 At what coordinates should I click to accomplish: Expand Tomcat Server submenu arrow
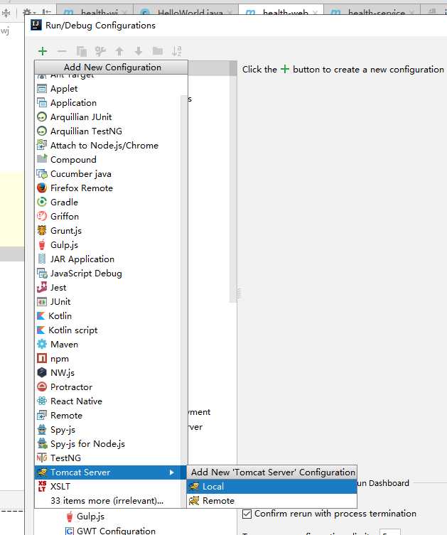(x=172, y=472)
